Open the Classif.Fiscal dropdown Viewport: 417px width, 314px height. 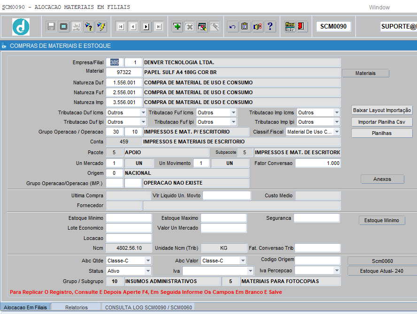tap(337, 132)
